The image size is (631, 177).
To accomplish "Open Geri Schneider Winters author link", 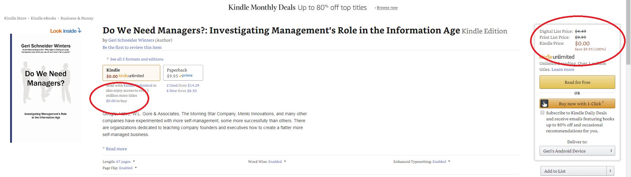I will tap(131, 40).
